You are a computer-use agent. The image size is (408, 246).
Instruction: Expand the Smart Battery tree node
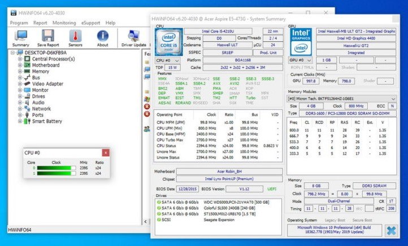[x=20, y=121]
